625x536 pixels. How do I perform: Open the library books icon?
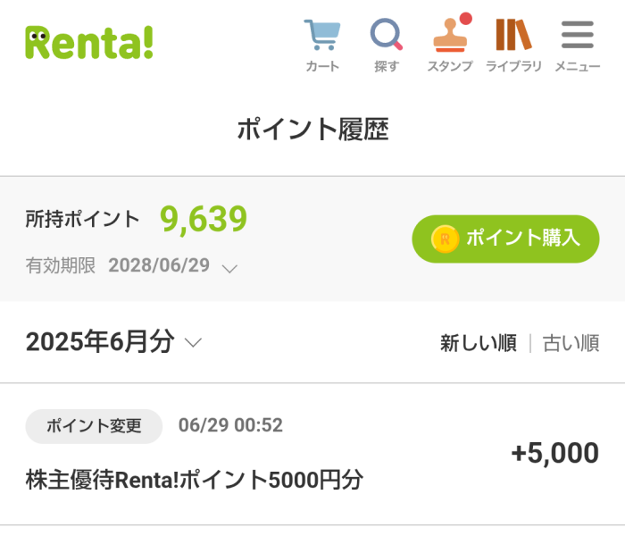click(x=513, y=35)
